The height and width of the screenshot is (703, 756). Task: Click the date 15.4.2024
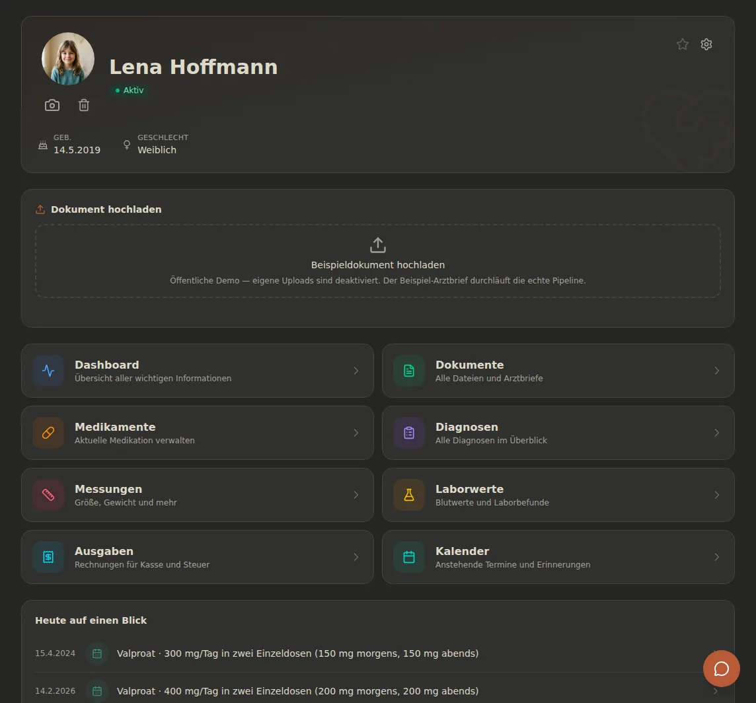click(56, 653)
